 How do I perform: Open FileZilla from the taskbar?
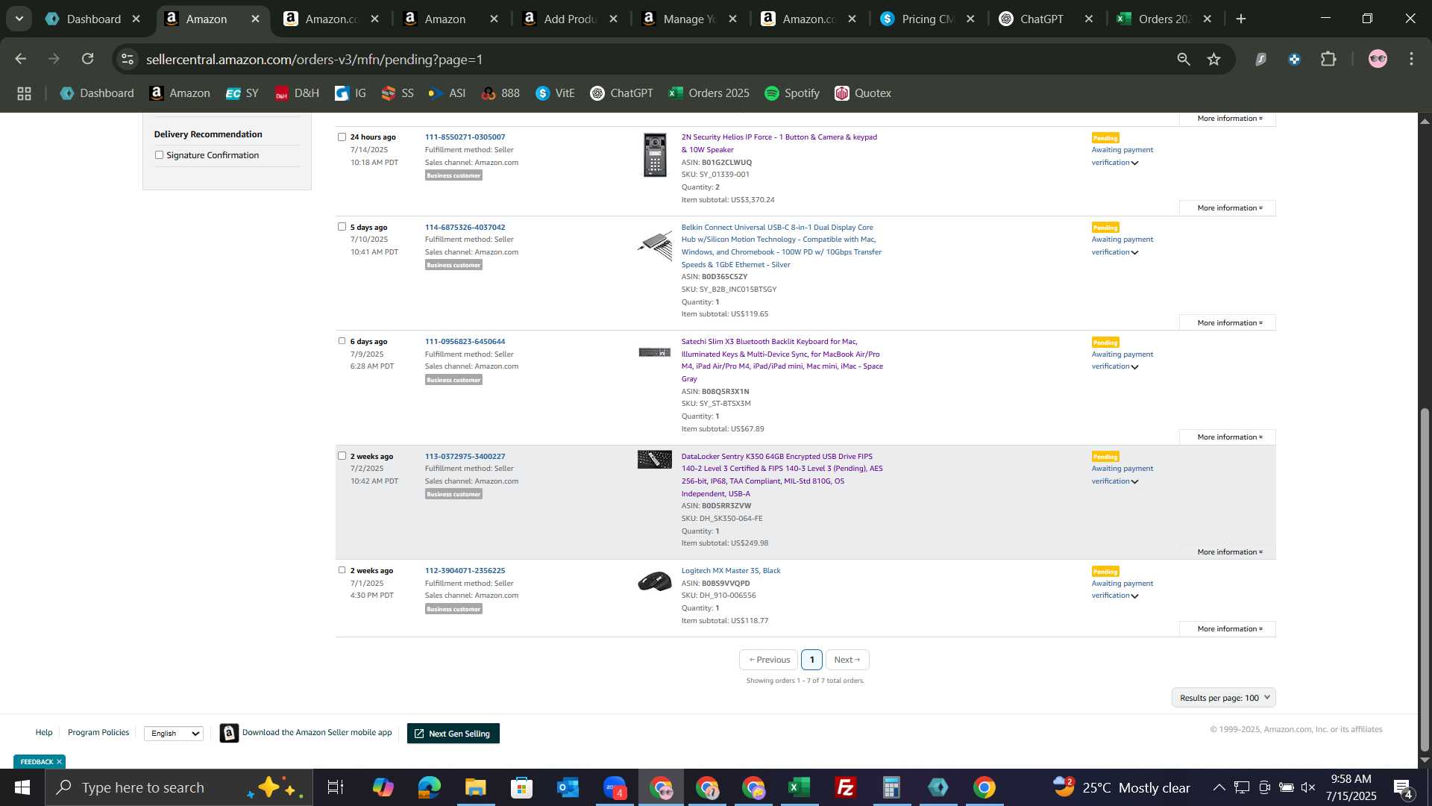tap(845, 787)
